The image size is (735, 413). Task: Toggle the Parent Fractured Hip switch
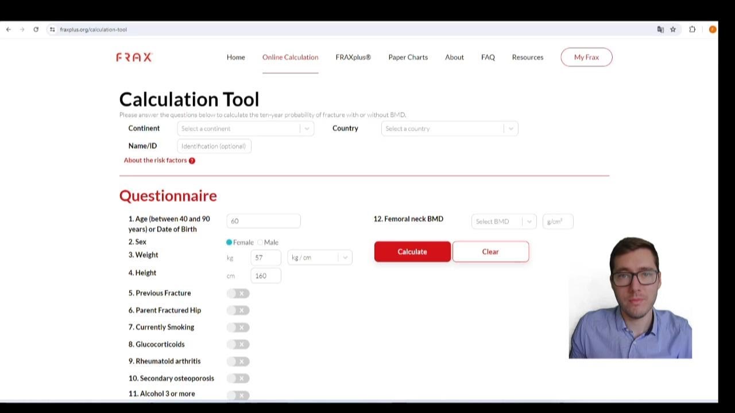[x=238, y=310]
